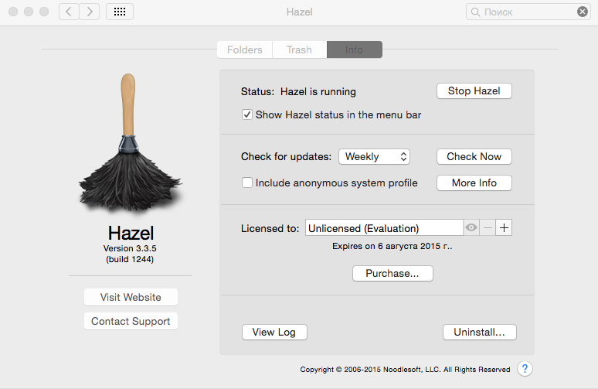
Task: Reveal license with the eye icon
Action: pyautogui.click(x=471, y=227)
